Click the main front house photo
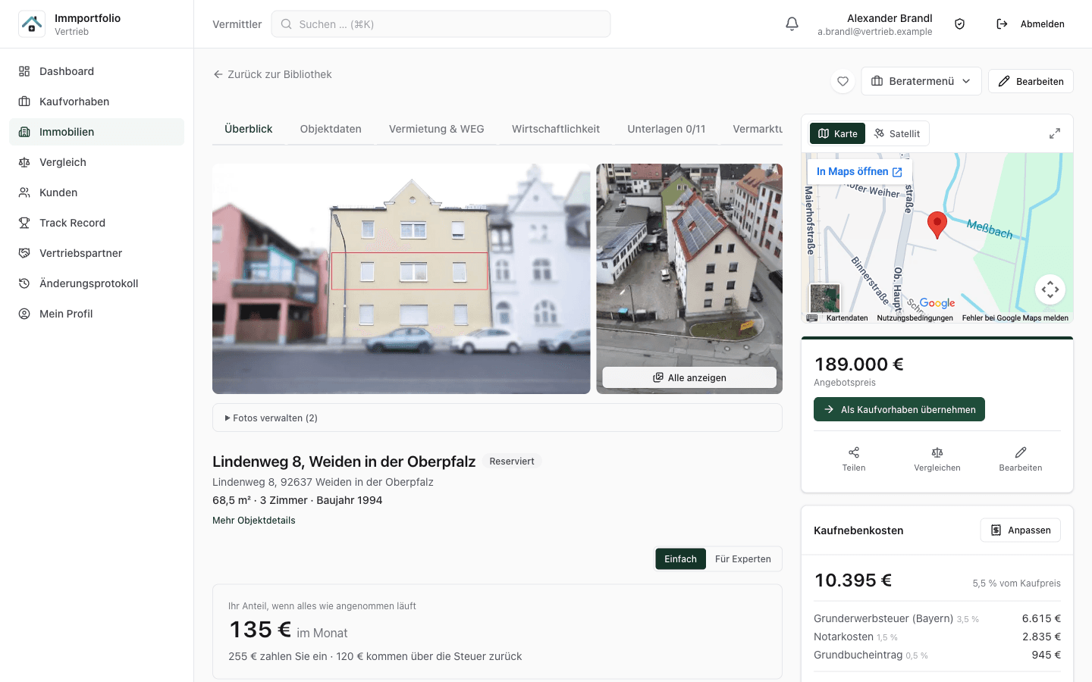Viewport: 1092px width, 682px height. click(401, 279)
